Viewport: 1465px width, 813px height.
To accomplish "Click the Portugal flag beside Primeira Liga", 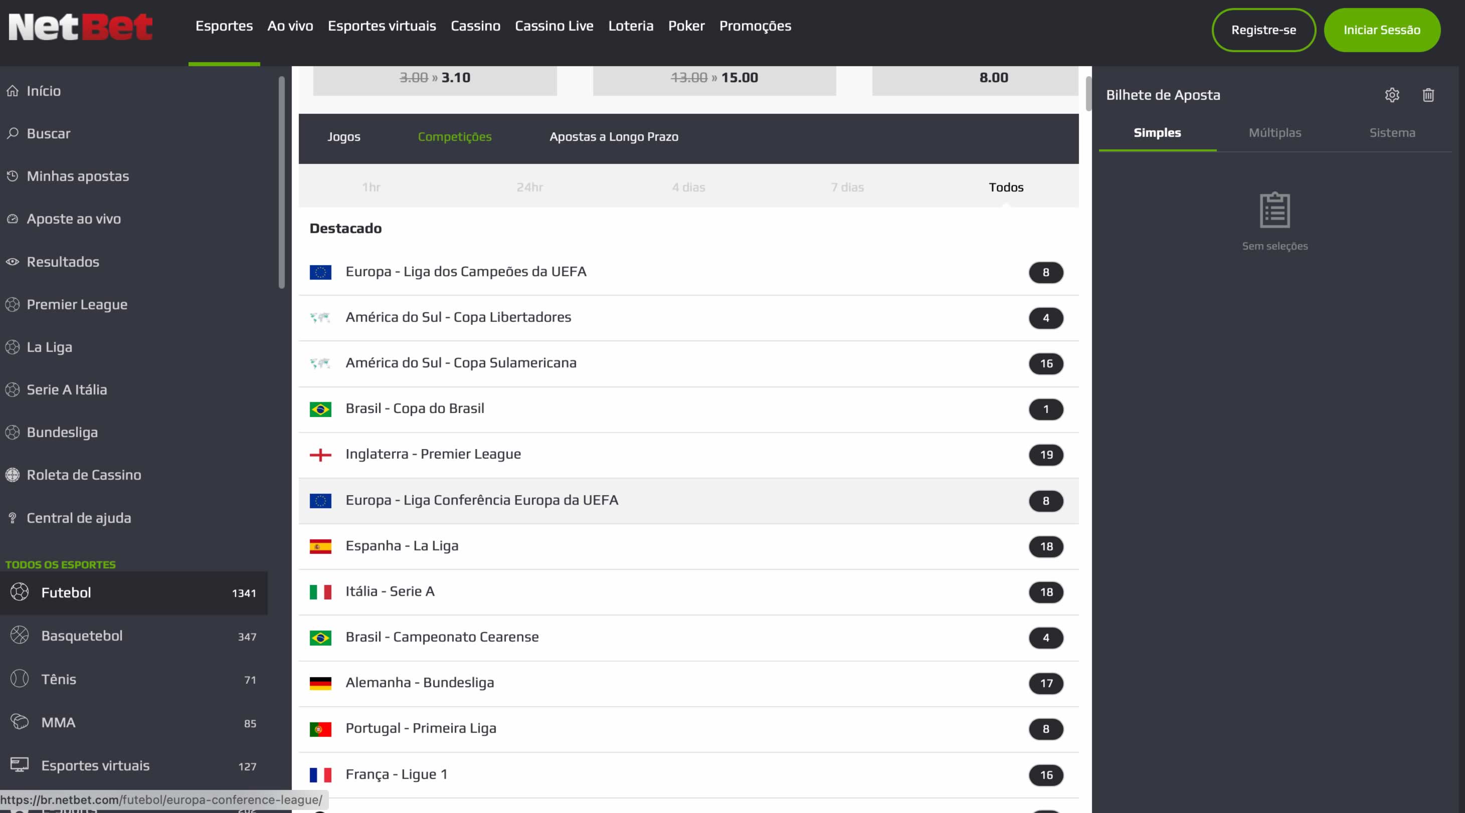I will point(320,729).
